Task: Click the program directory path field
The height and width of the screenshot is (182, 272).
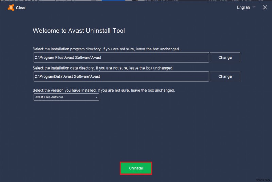Action: (x=121, y=57)
